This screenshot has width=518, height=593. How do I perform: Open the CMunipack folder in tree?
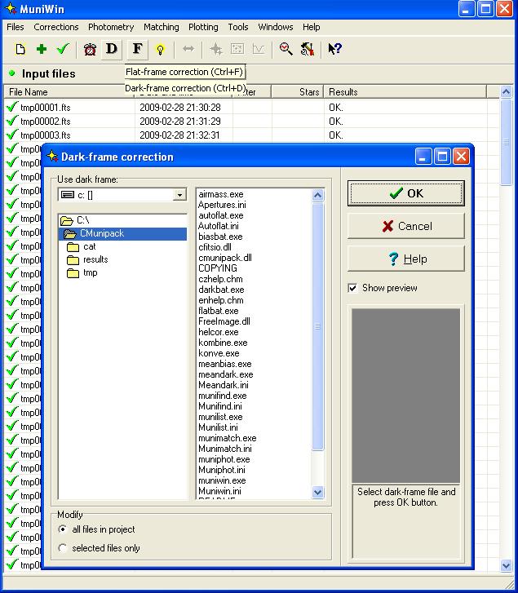click(x=101, y=233)
